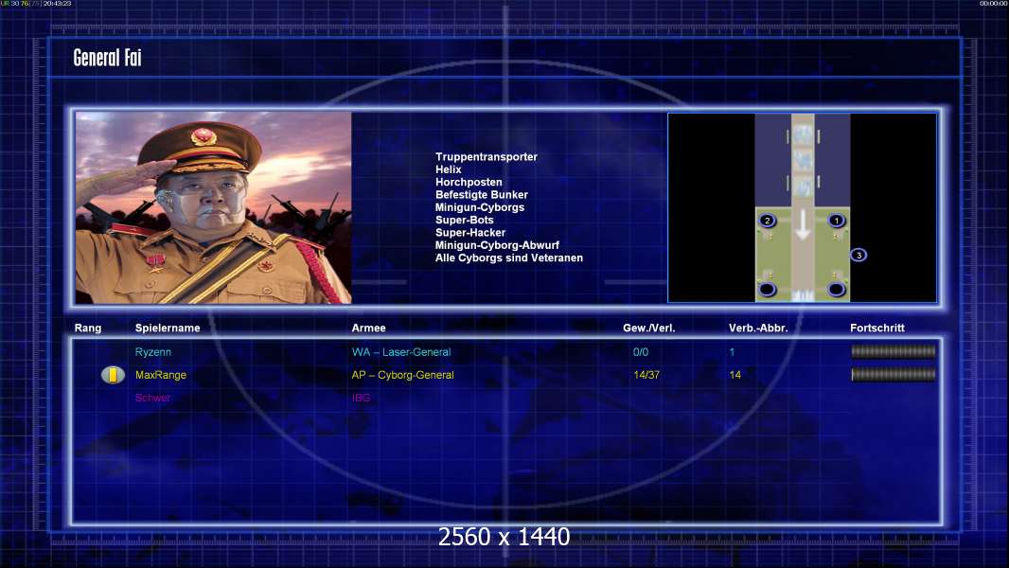Click the Verb.-Abbr. column header

coord(758,328)
